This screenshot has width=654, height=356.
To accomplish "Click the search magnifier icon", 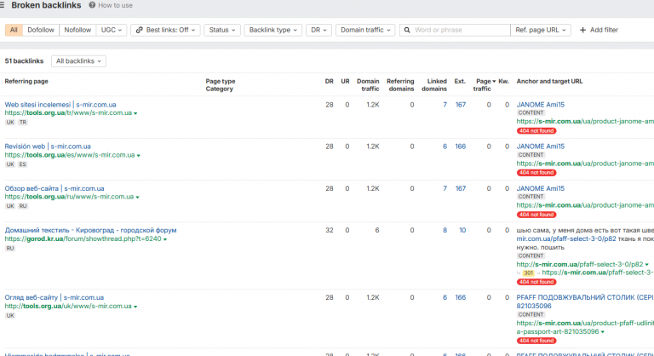I will (407, 30).
